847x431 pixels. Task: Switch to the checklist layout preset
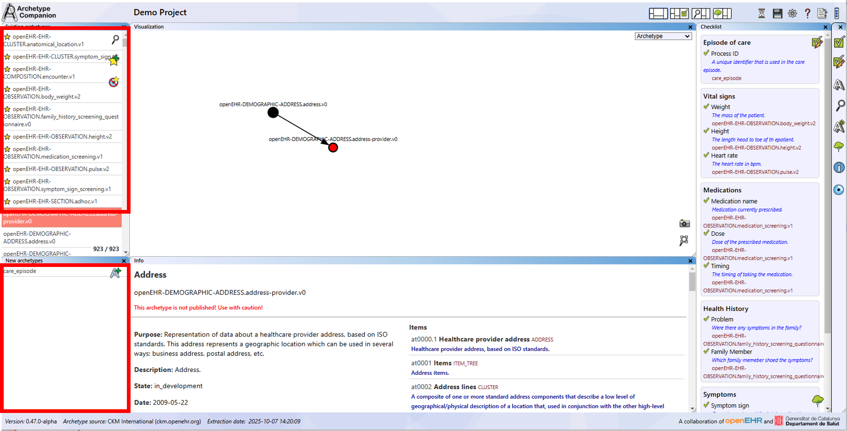click(679, 14)
